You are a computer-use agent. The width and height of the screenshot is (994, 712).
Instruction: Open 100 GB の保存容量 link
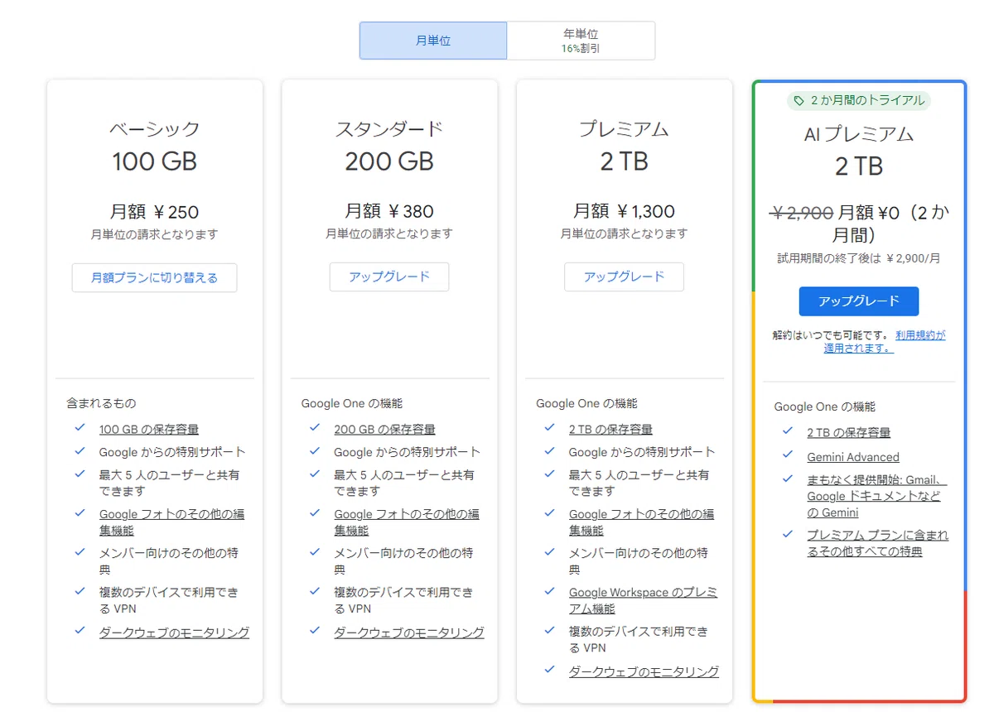click(x=149, y=429)
